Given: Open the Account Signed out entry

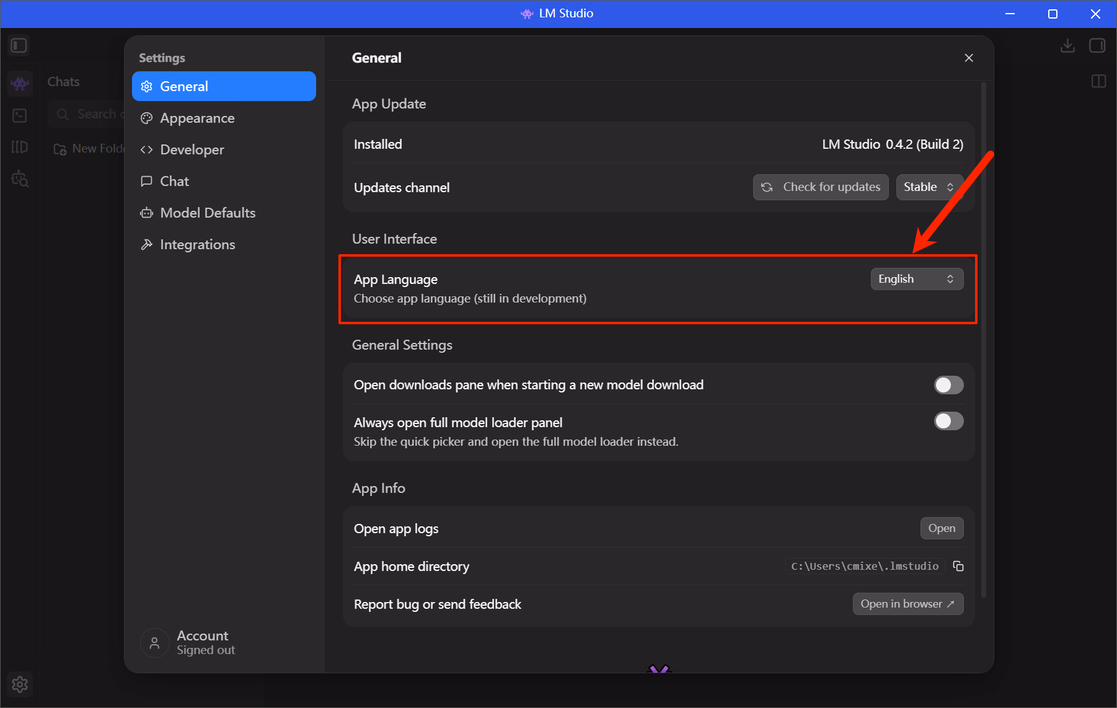Looking at the screenshot, I should pyautogui.click(x=188, y=642).
